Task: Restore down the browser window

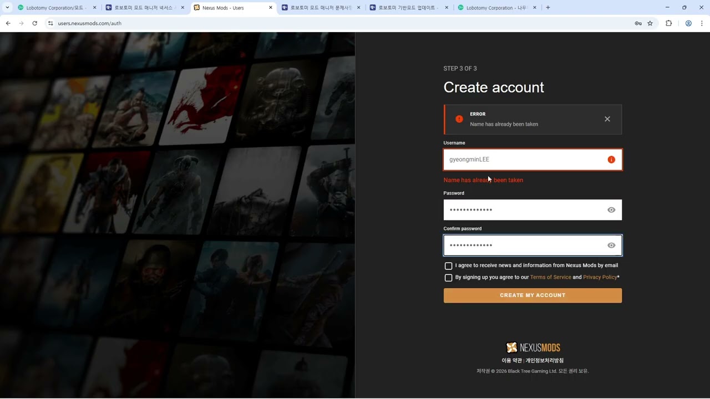Action: (x=684, y=8)
